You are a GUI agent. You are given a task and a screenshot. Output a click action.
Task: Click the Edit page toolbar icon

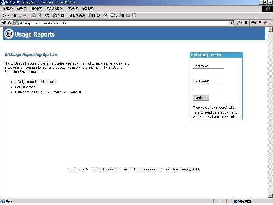[x=128, y=16]
